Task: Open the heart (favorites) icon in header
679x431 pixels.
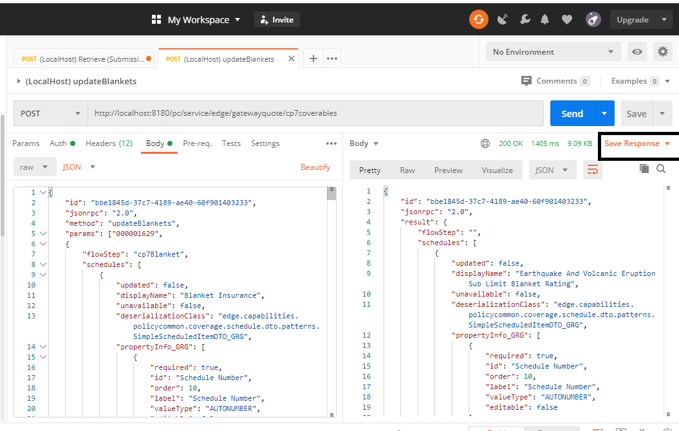Action: (x=567, y=19)
